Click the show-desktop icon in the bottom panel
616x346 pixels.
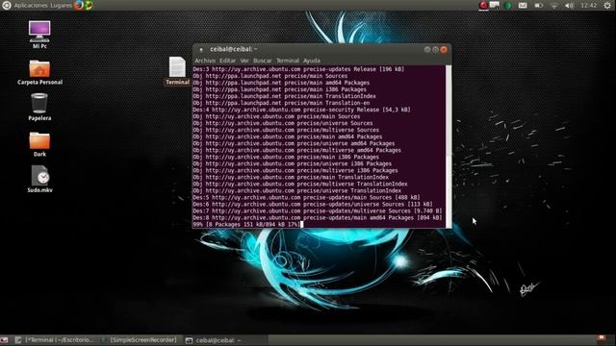click(4, 340)
